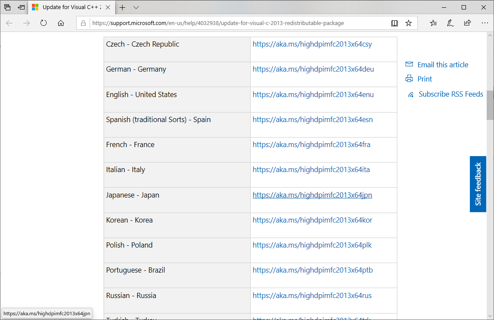Go forward to the next page
494x320 pixels.
[26, 23]
